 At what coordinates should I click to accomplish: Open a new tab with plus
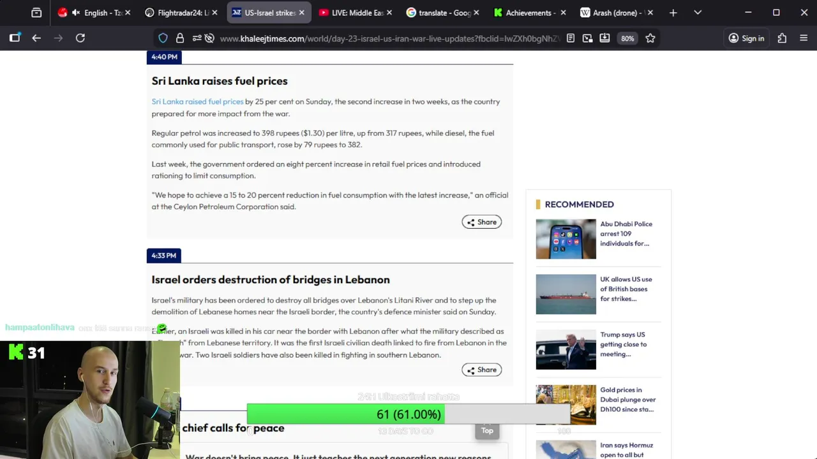tap(673, 13)
